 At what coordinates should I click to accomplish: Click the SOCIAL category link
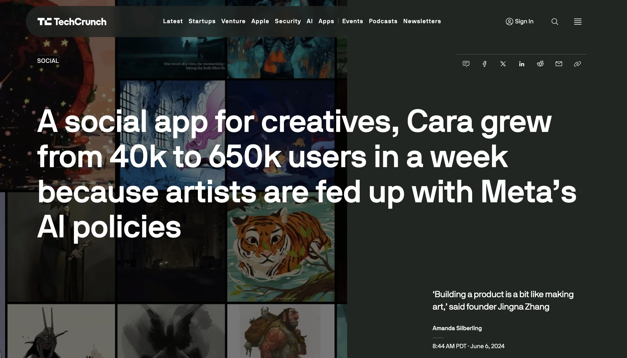(48, 61)
